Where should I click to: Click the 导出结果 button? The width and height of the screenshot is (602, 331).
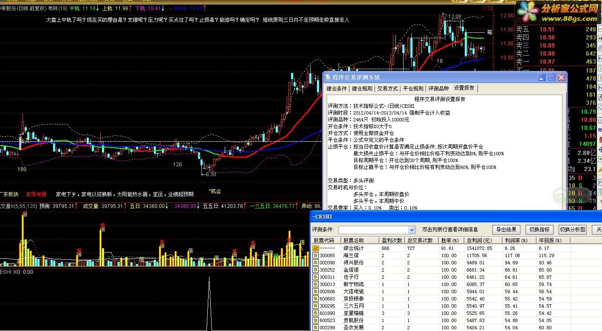coord(506,230)
